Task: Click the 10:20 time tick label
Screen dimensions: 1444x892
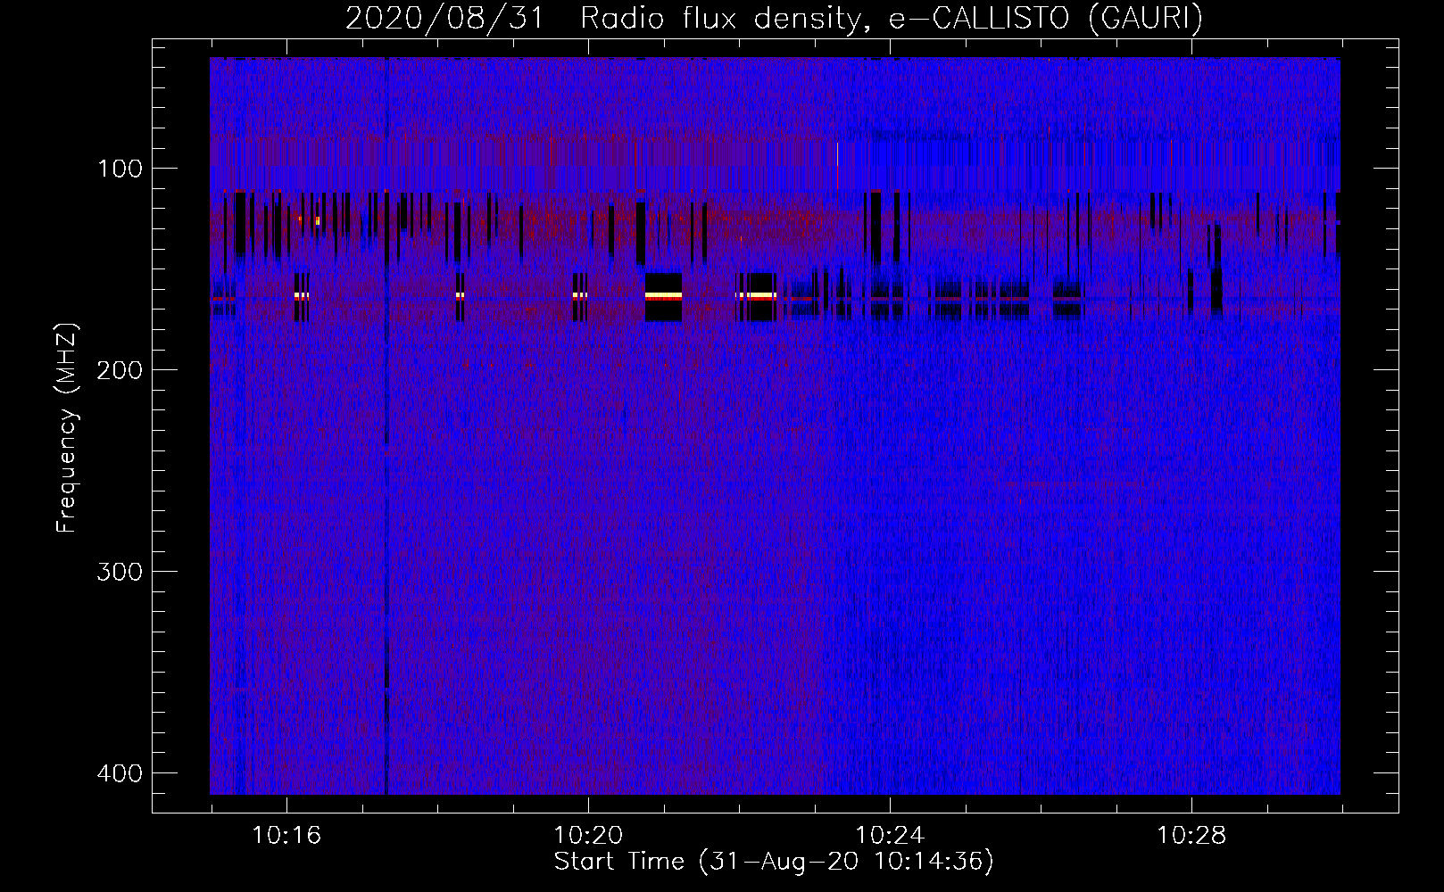Action: click(x=588, y=836)
